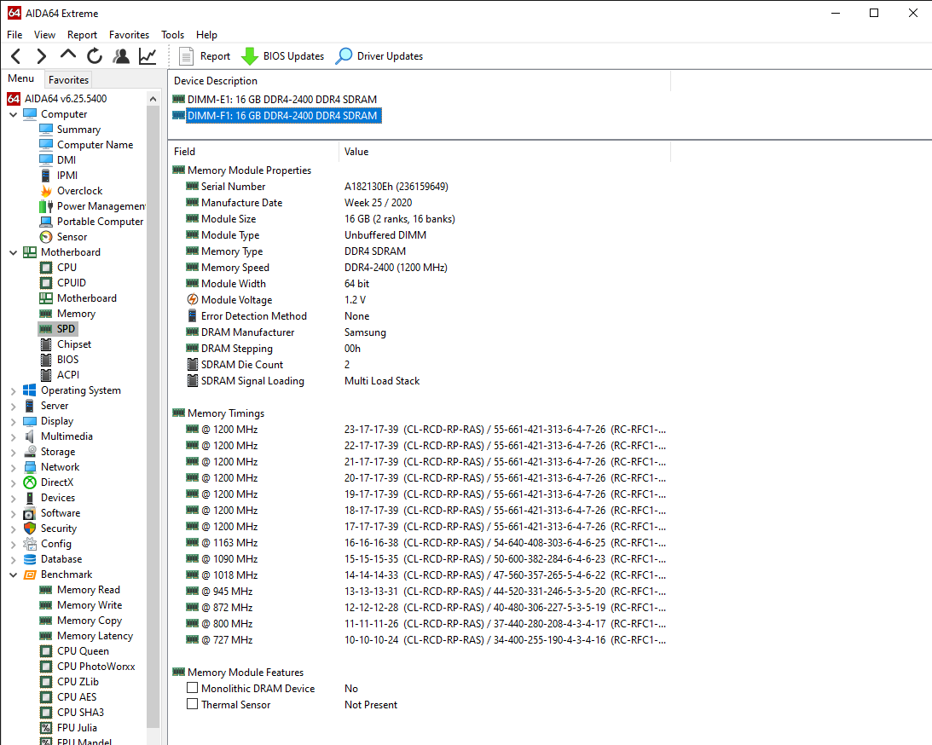932x745 pixels.
Task: Collapse the Benchmark tree node
Action: (x=13, y=575)
